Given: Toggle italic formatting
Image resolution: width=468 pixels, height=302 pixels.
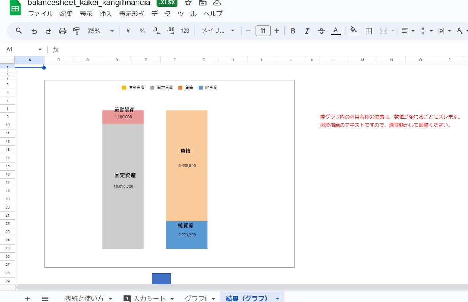Looking at the screenshot, I should point(307,31).
